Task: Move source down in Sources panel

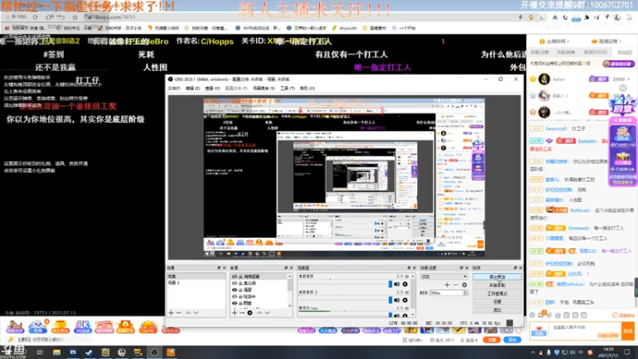Action: coord(267,313)
